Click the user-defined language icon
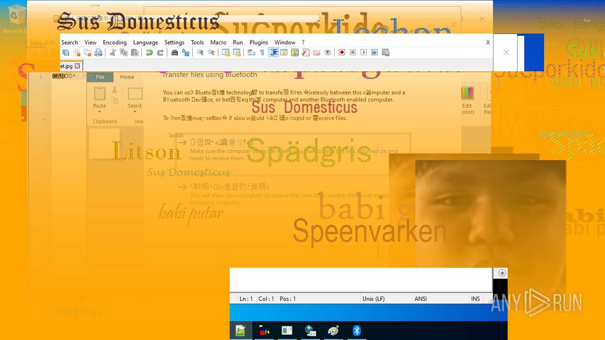 [284, 52]
